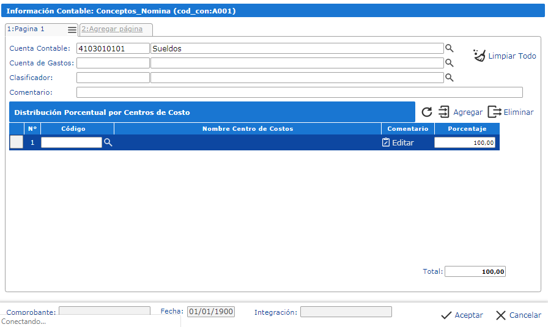
Task: Focus the Cuenta Contable code field 4103010101
Action: point(113,48)
